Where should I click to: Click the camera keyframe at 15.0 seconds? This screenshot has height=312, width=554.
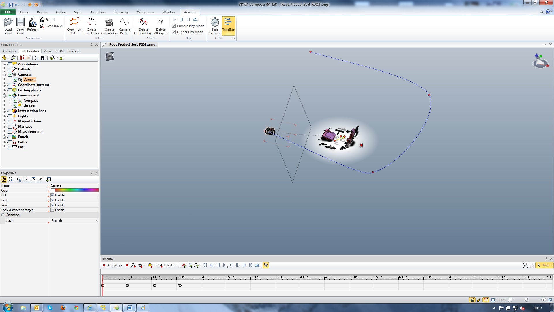coord(180,285)
